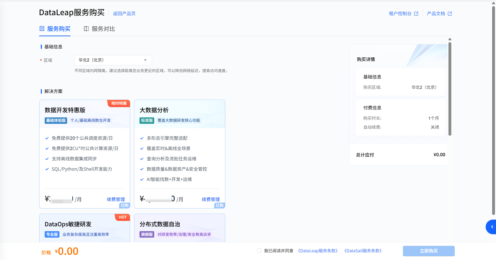This screenshot has height=260, width=496.
Task: Open the 区域 region dropdown
Action: 113,60
